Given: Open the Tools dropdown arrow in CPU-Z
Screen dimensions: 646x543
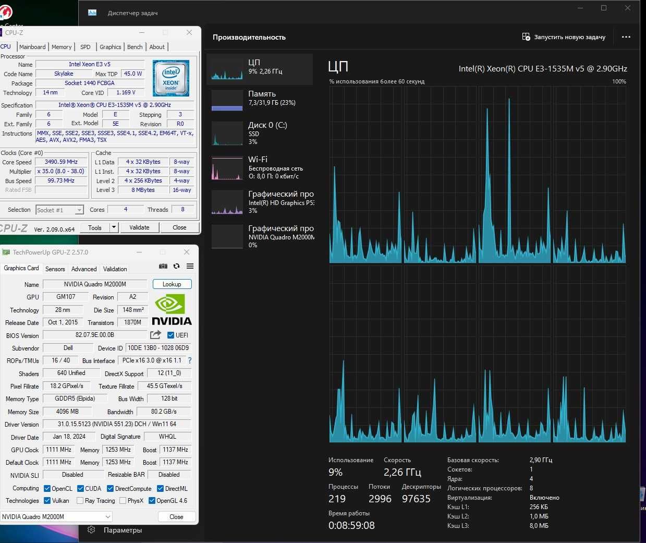Looking at the screenshot, I should [115, 227].
